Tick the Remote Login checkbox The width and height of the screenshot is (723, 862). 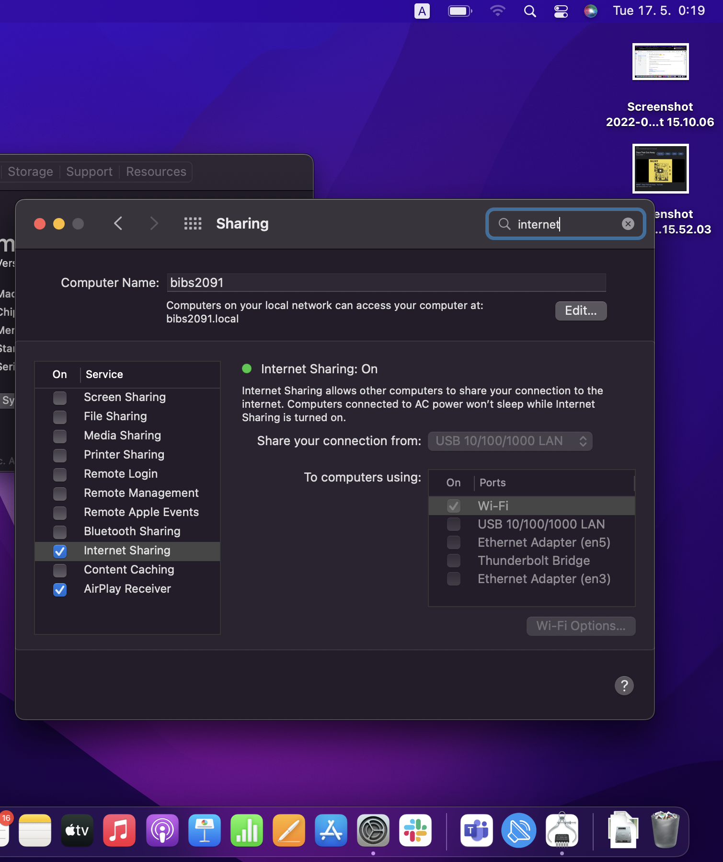[x=60, y=474]
